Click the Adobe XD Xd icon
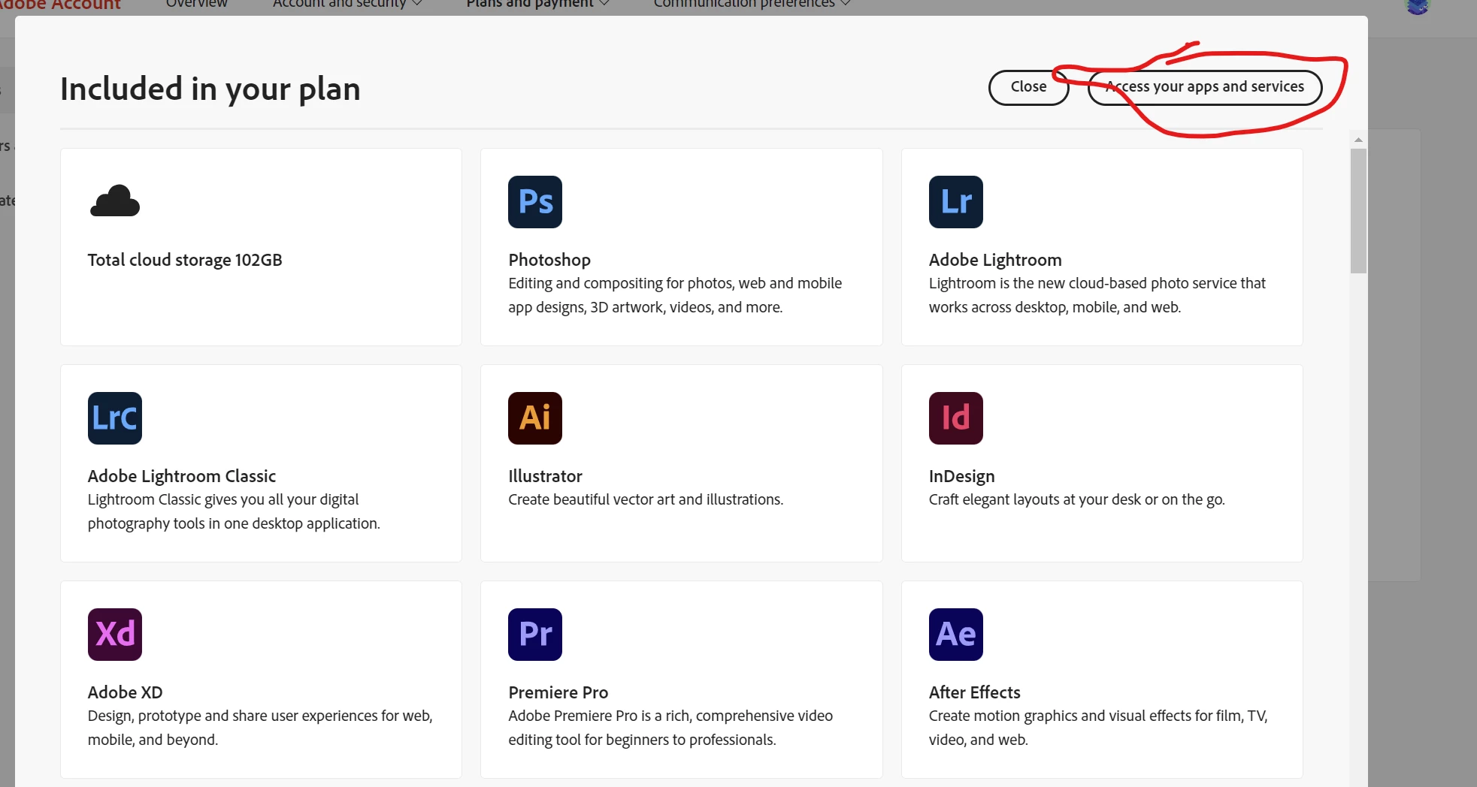 click(115, 635)
